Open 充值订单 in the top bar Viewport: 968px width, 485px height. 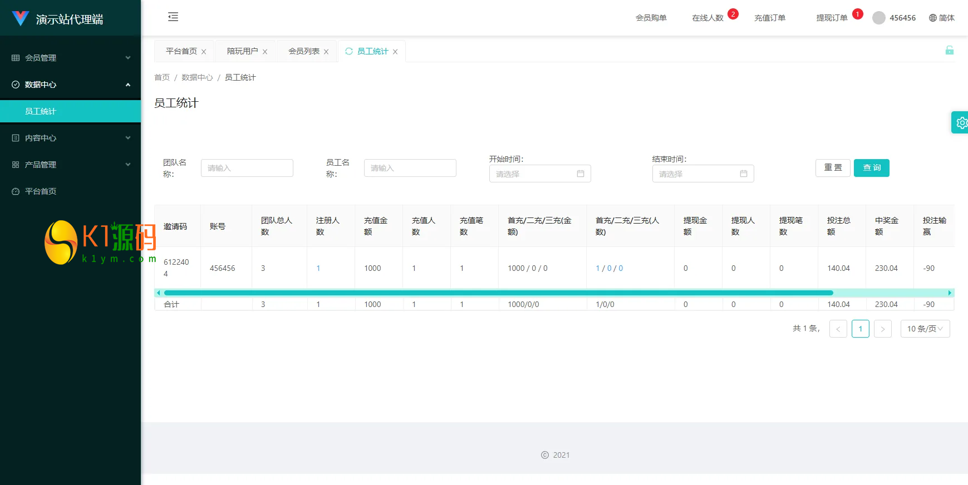(x=770, y=18)
